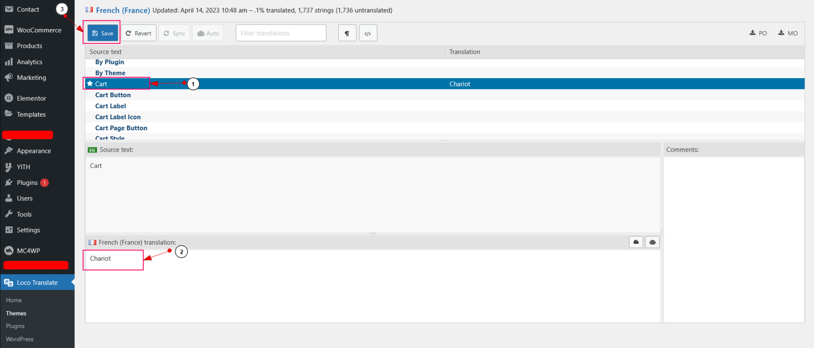Click in the French translation text area
The width and height of the screenshot is (814, 348).
tap(371, 284)
